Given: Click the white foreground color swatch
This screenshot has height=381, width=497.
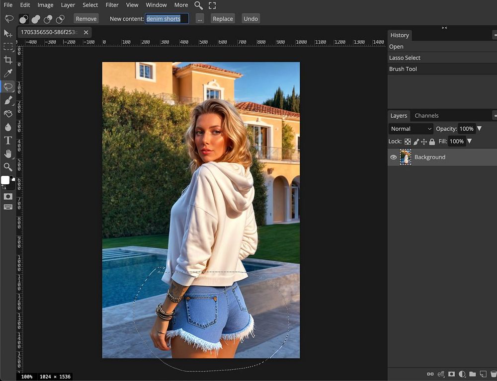Looking at the screenshot, I should click(5, 180).
